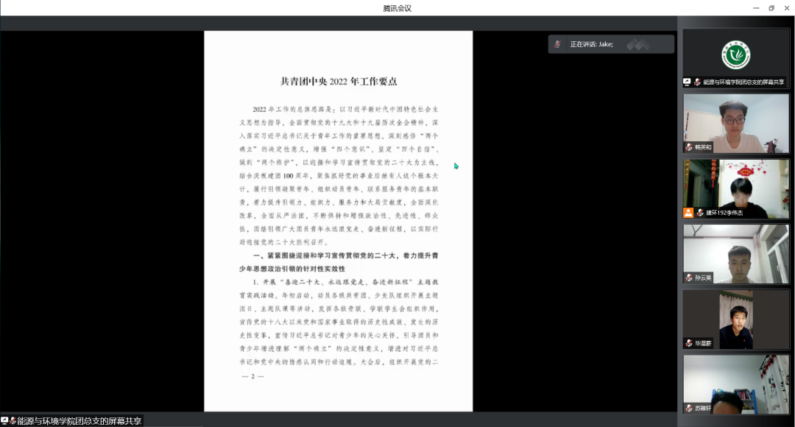795x427 pixels.
Task: Click the mic icon beside 建环192李伟杰
Action: [700, 213]
